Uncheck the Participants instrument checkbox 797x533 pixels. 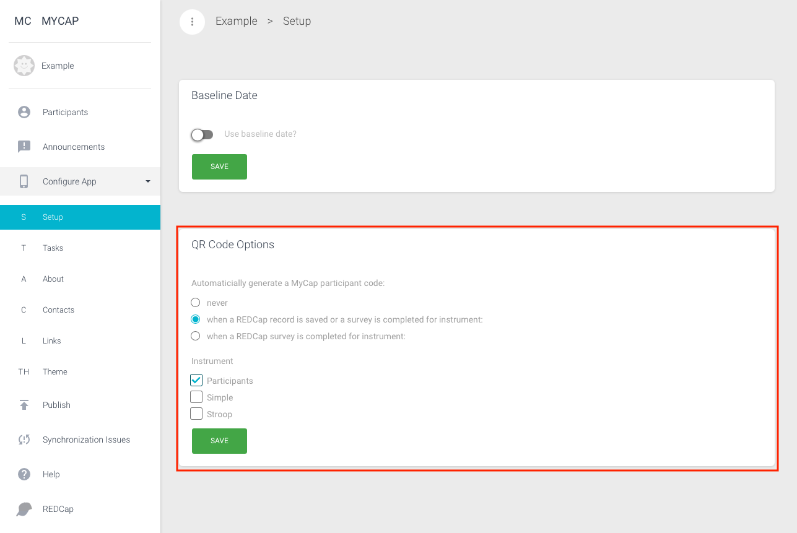196,380
